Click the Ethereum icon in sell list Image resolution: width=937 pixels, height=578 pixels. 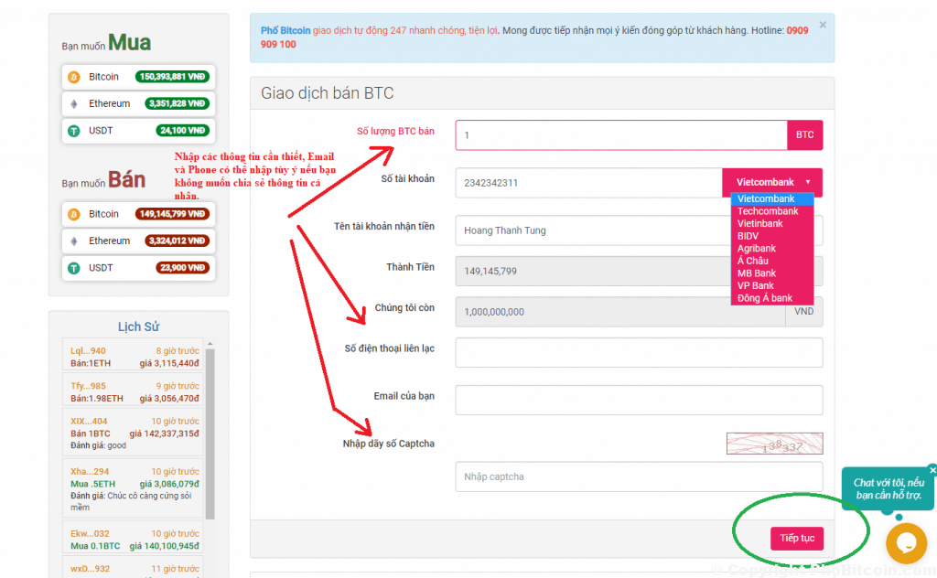coord(74,241)
